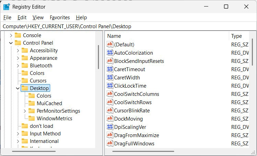Expand the Accessibility key
257x156 pixels.
[18, 51]
